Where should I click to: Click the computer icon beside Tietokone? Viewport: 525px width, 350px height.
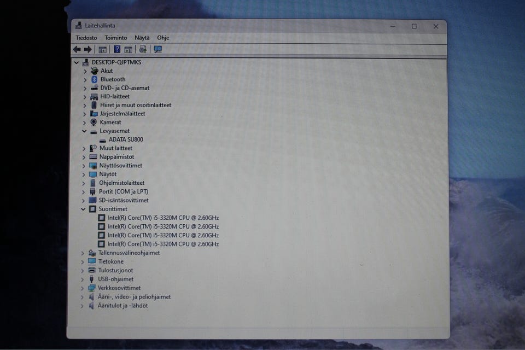92,261
